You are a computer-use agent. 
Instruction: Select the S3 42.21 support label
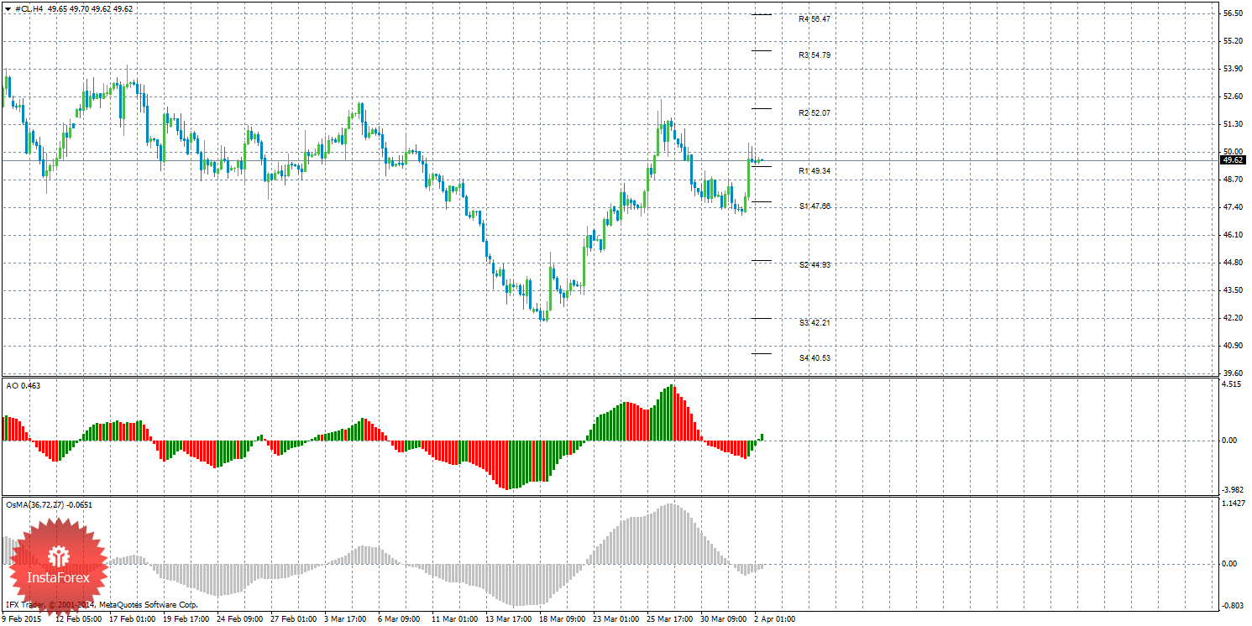(x=815, y=322)
